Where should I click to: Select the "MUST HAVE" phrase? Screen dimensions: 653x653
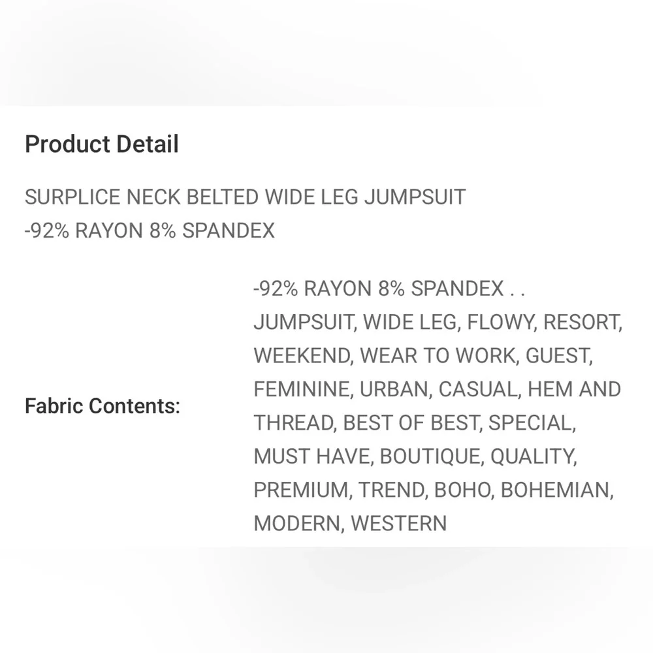(x=311, y=456)
